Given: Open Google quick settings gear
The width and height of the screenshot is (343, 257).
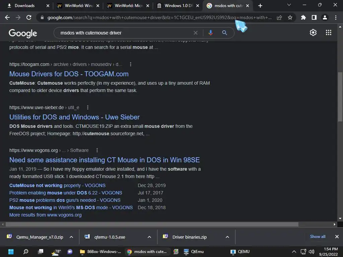Looking at the screenshot, I should pyautogui.click(x=313, y=32).
